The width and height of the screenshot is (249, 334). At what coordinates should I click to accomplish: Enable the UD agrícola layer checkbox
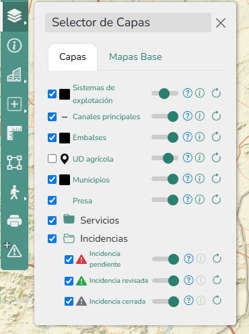(52, 159)
